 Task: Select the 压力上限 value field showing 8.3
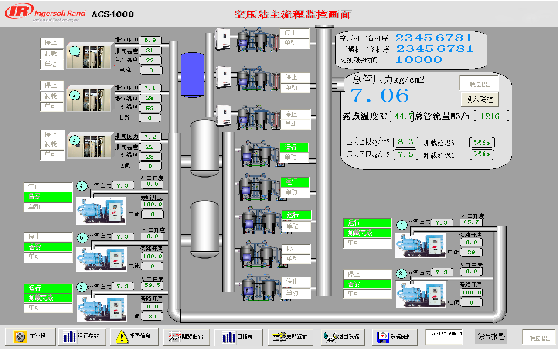[405, 142]
